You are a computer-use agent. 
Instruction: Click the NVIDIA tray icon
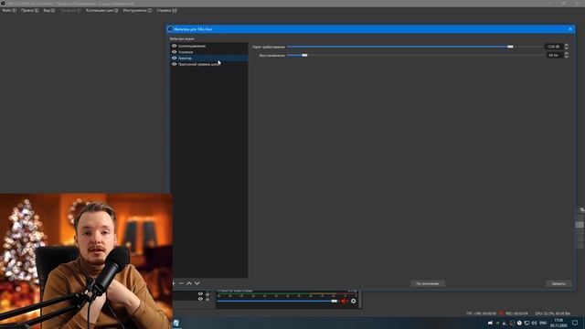click(497, 323)
